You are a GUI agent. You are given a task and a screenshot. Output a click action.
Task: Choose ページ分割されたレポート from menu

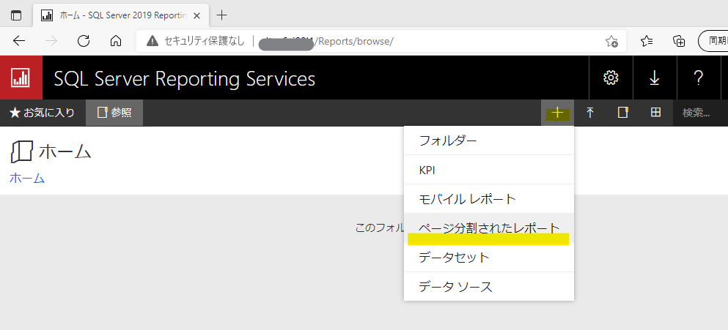coord(488,228)
